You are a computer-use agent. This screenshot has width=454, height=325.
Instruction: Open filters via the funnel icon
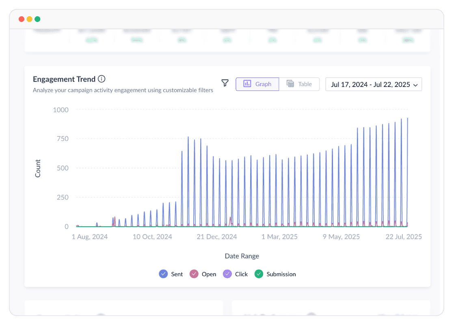[x=225, y=83]
